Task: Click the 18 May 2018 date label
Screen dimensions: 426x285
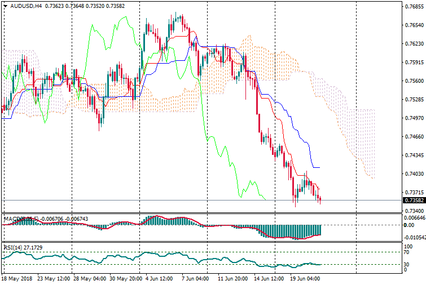Action: [x=17, y=278]
